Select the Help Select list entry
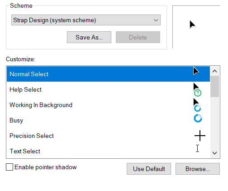This screenshot has height=191, width=228. click(x=108, y=89)
